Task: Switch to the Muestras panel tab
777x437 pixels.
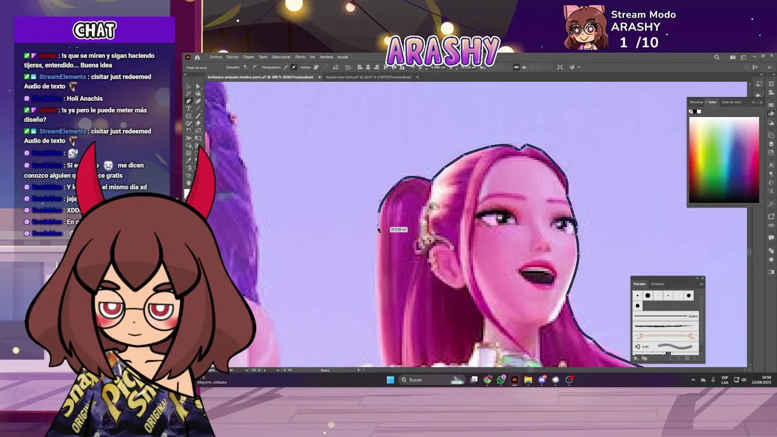Action: coord(696,102)
